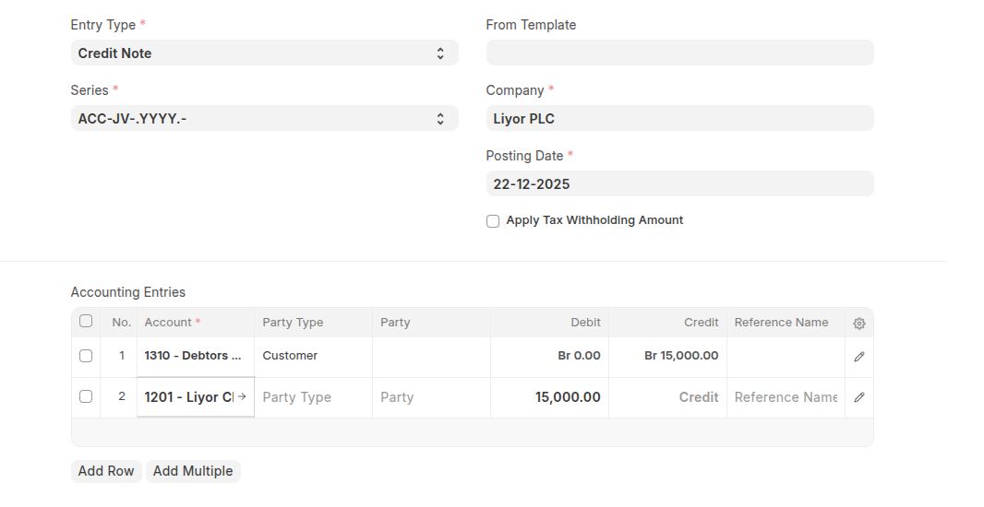Click the Credit cell in row 2
The image size is (984, 507).
pyautogui.click(x=667, y=397)
